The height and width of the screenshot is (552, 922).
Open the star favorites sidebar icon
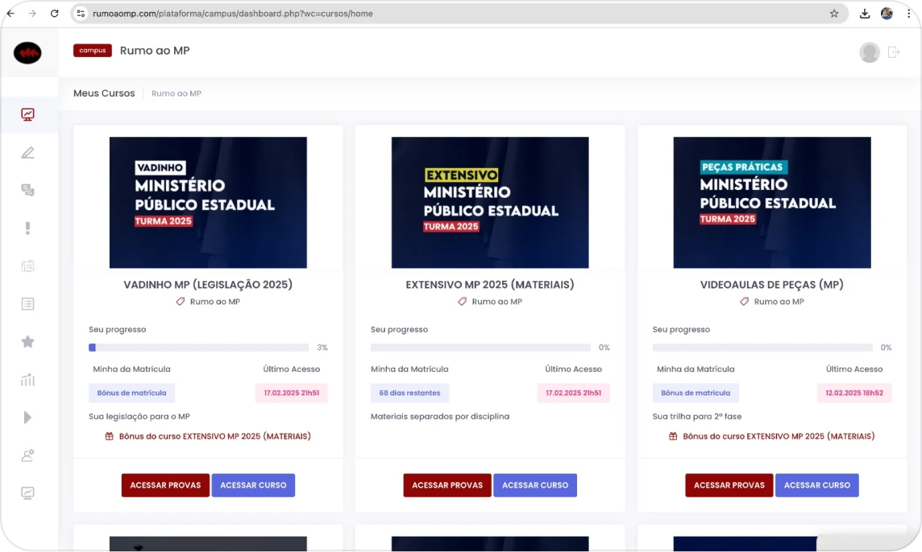click(28, 342)
